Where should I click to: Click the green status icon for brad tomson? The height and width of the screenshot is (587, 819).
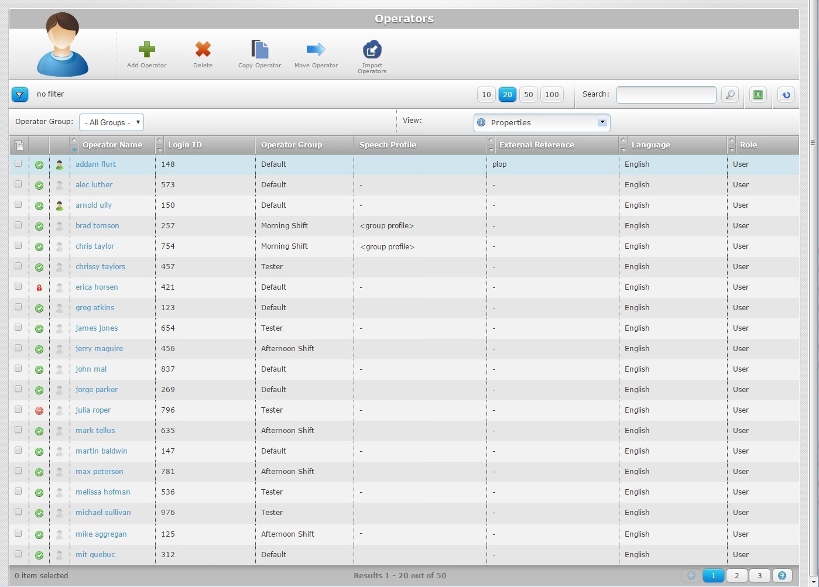[x=39, y=226]
